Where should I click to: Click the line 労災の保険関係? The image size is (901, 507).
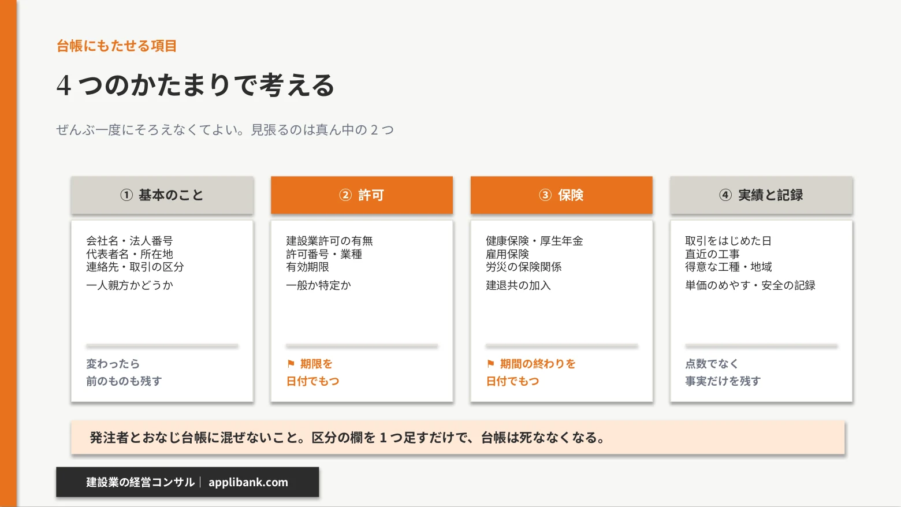click(523, 267)
